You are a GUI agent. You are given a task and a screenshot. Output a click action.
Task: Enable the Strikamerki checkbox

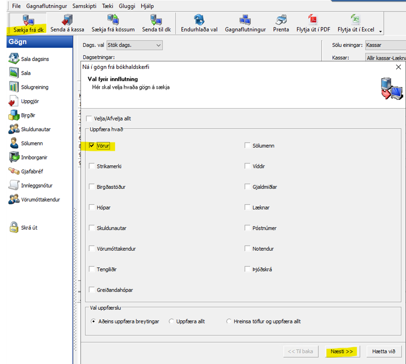click(92, 166)
